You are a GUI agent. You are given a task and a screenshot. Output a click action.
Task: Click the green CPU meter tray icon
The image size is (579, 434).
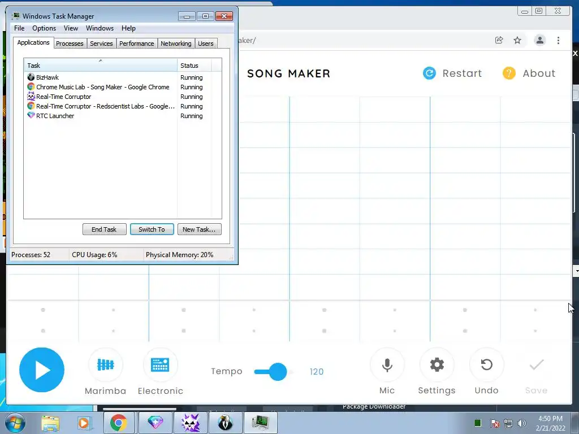[x=477, y=423]
